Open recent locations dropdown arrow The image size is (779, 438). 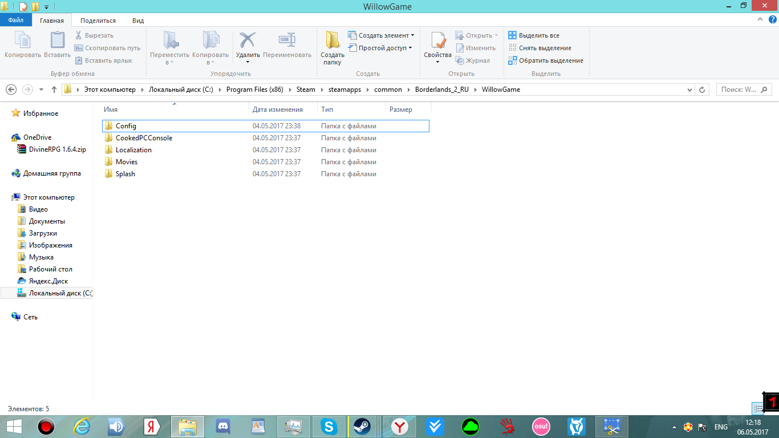click(x=41, y=90)
